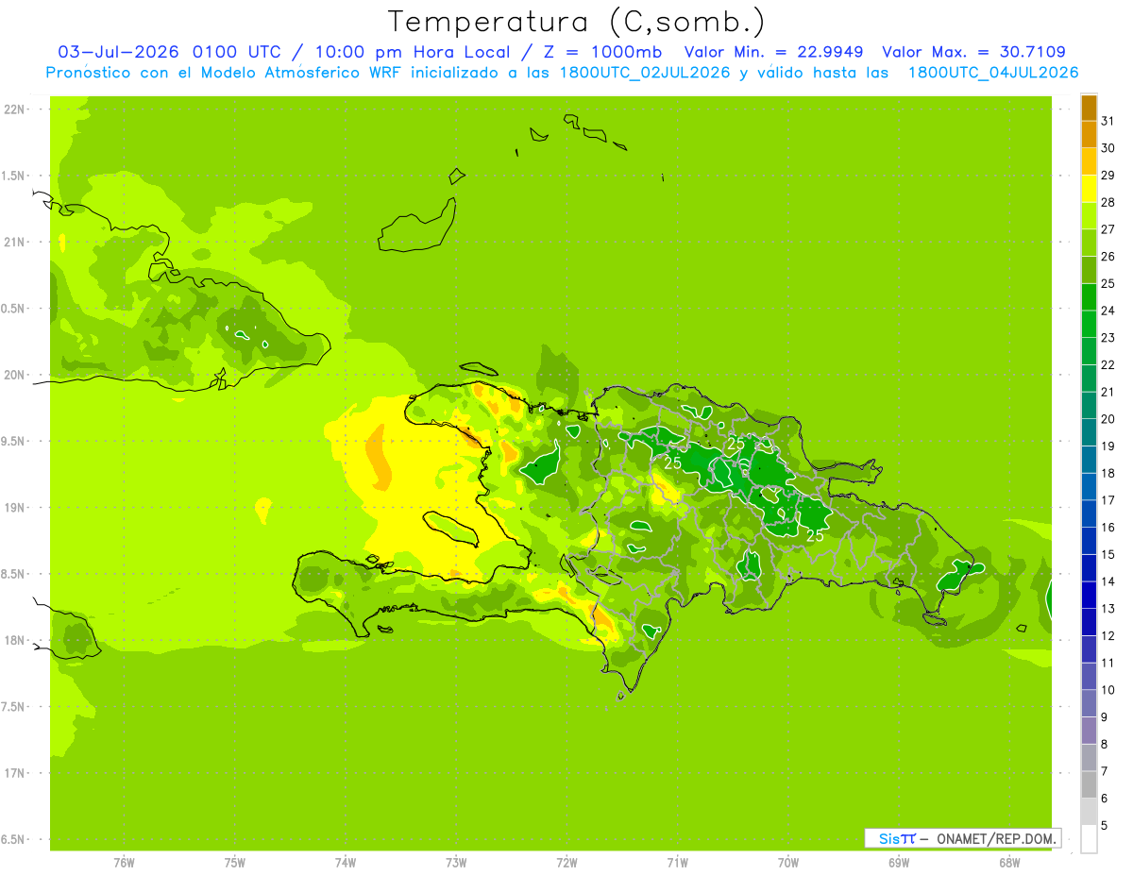
Task: Click the '22N' latitude axis label
Action: [14, 109]
